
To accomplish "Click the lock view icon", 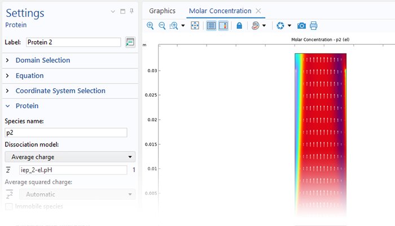I will (x=239, y=25).
